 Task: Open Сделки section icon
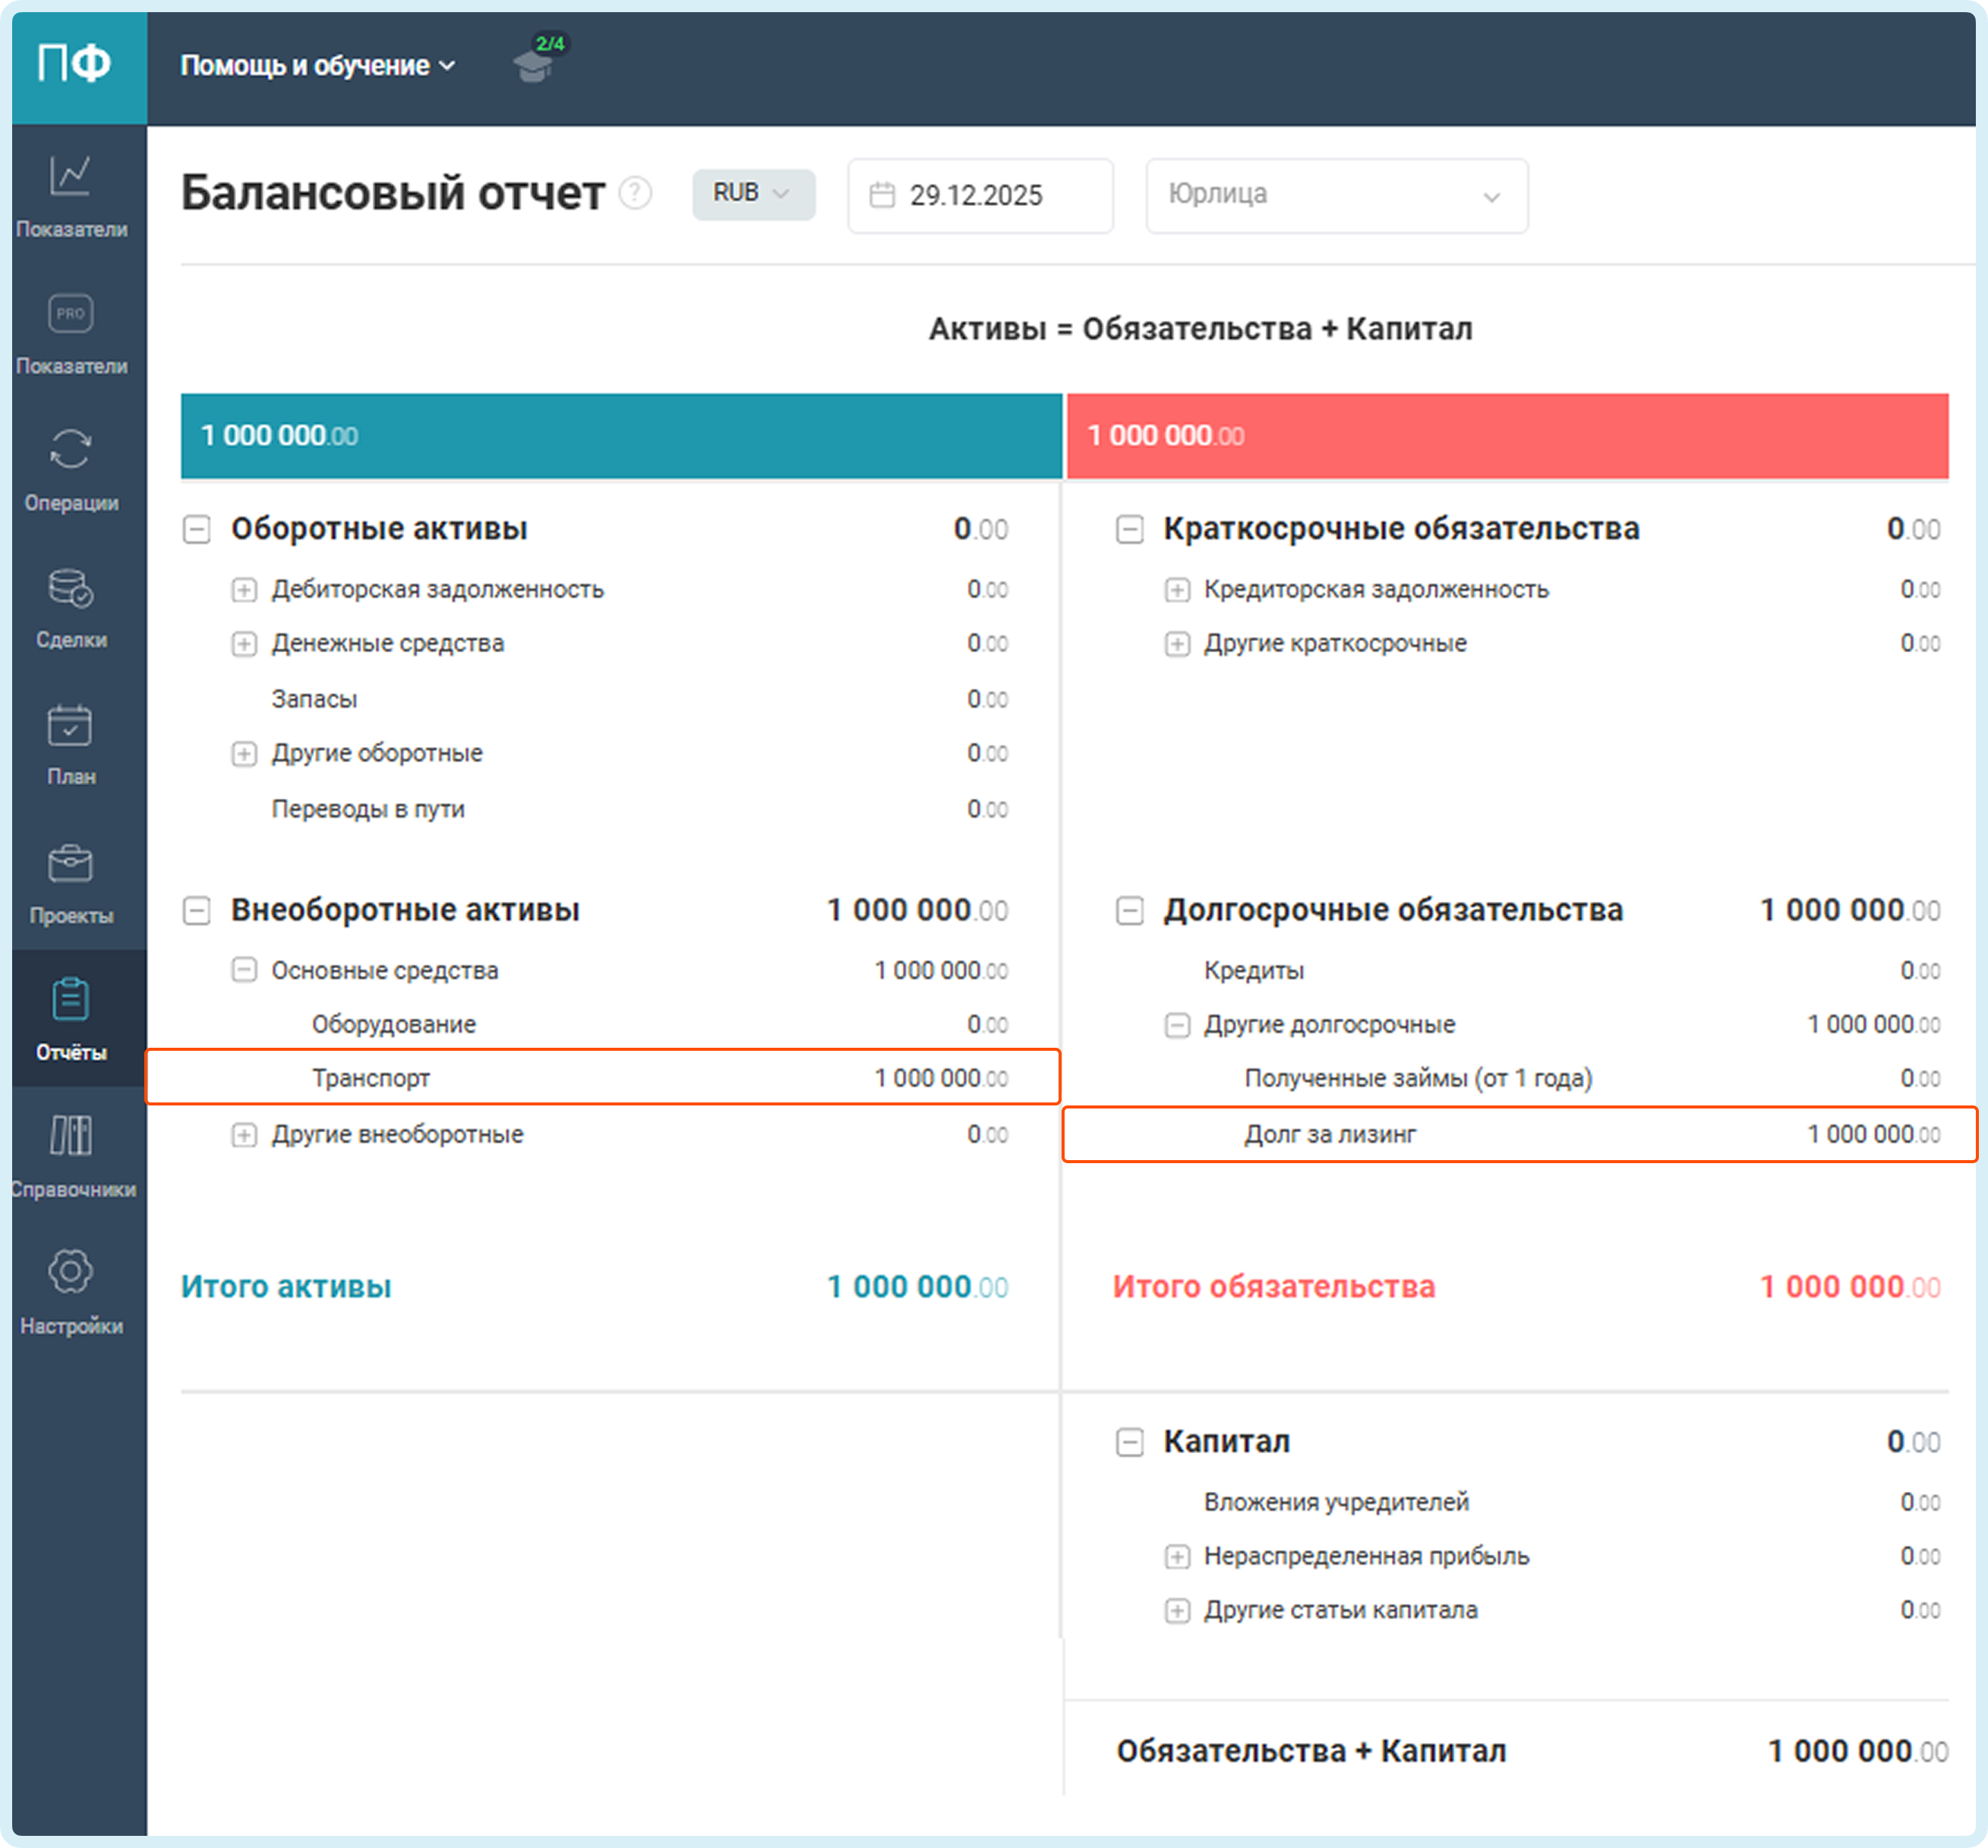(70, 588)
